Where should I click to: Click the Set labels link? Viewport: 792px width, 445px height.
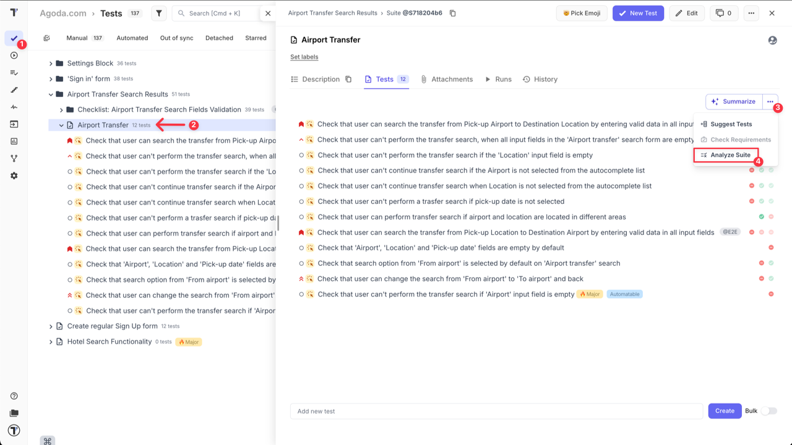pos(304,56)
